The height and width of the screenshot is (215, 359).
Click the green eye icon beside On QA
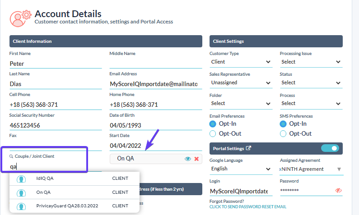tap(188, 159)
